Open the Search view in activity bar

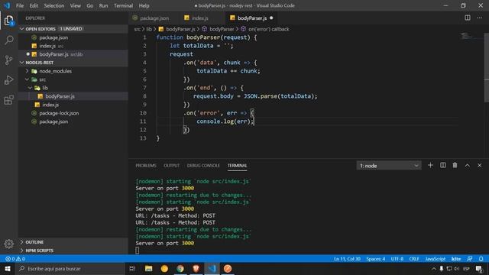click(x=8, y=40)
